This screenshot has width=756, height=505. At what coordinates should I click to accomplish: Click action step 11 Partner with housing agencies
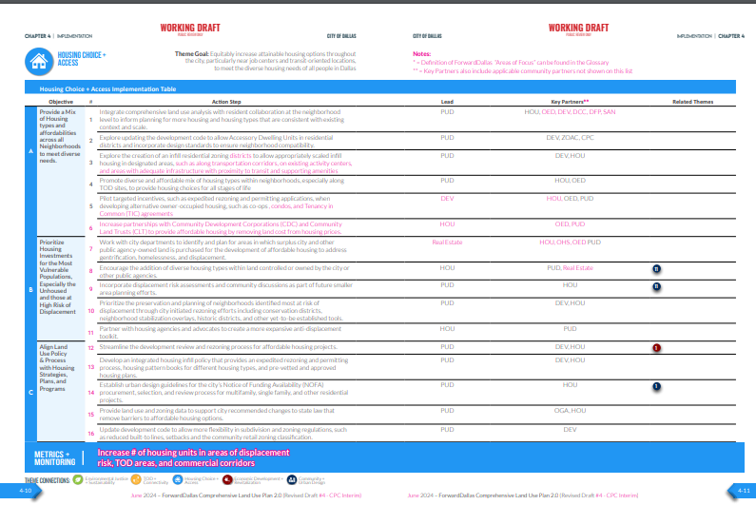[220, 332]
